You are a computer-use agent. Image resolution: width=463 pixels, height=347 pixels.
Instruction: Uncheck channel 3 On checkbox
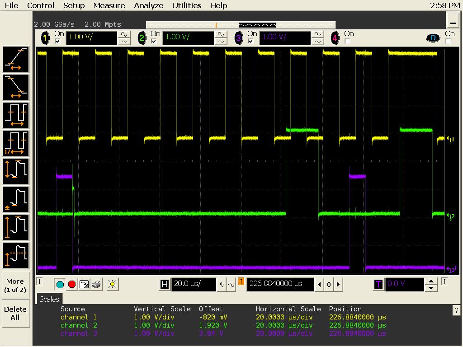coord(250,41)
